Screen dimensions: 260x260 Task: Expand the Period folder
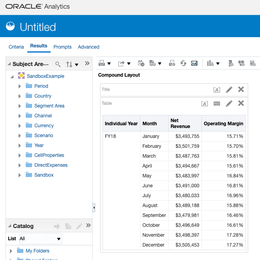[x=19, y=86]
